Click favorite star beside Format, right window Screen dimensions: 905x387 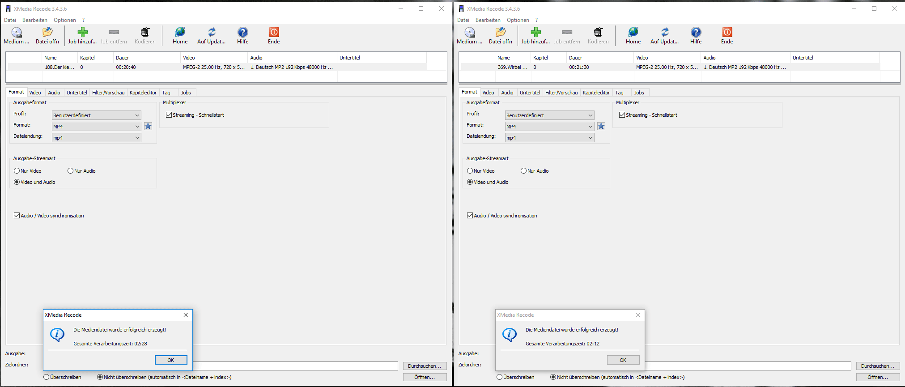coord(601,126)
